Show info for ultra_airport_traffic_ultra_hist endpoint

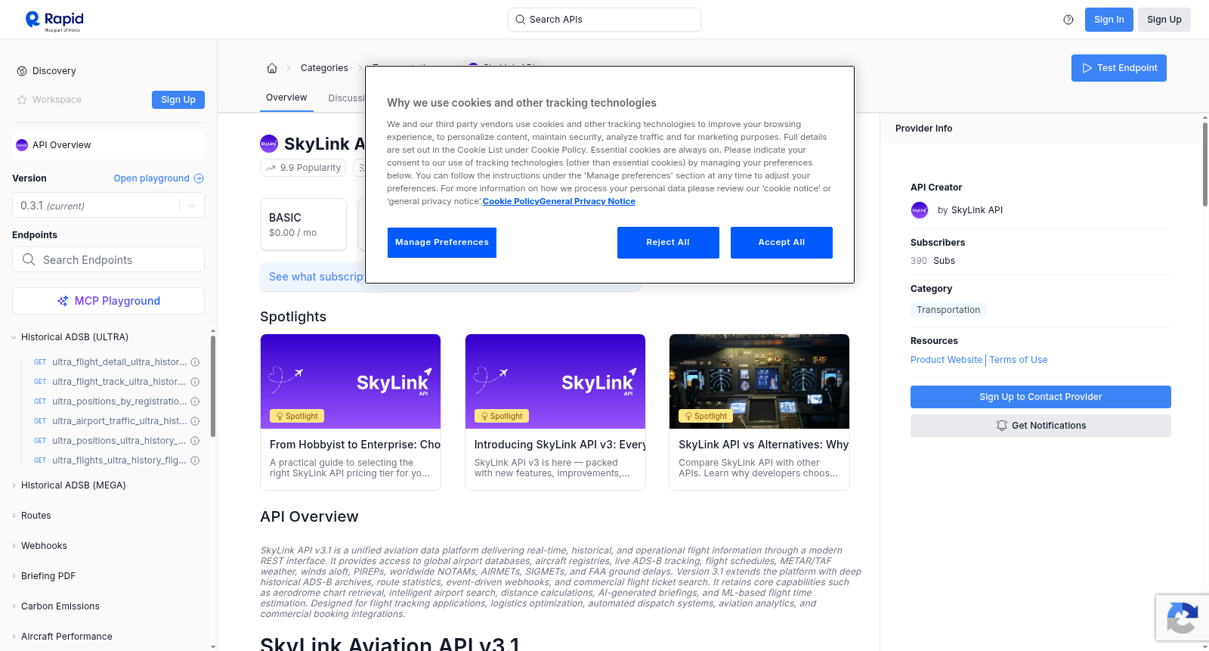(x=195, y=421)
